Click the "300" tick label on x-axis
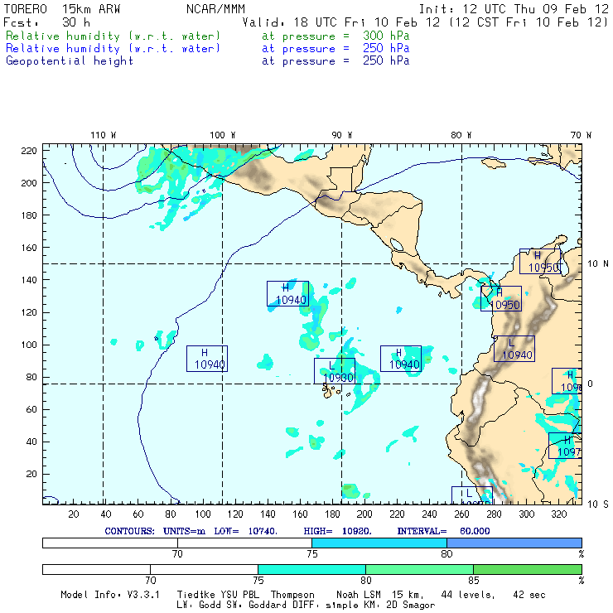The width and height of the screenshot is (613, 613). pos(527,514)
